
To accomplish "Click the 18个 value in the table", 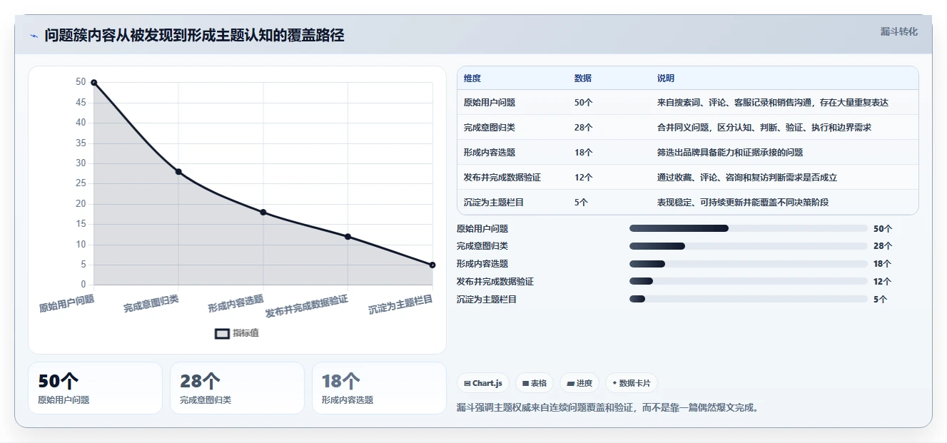I will point(584,153).
